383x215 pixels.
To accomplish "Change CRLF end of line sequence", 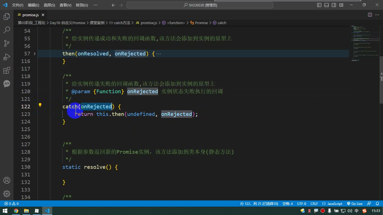I will pyautogui.click(x=314, y=204).
